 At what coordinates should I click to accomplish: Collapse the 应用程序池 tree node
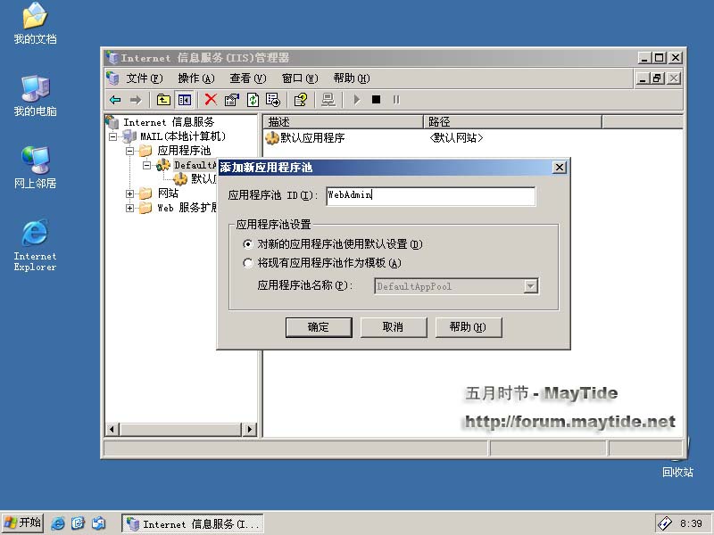click(x=130, y=151)
